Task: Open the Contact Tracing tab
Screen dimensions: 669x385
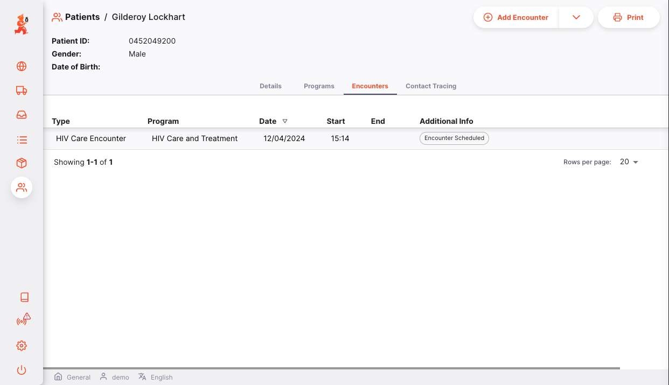Action: 430,86
